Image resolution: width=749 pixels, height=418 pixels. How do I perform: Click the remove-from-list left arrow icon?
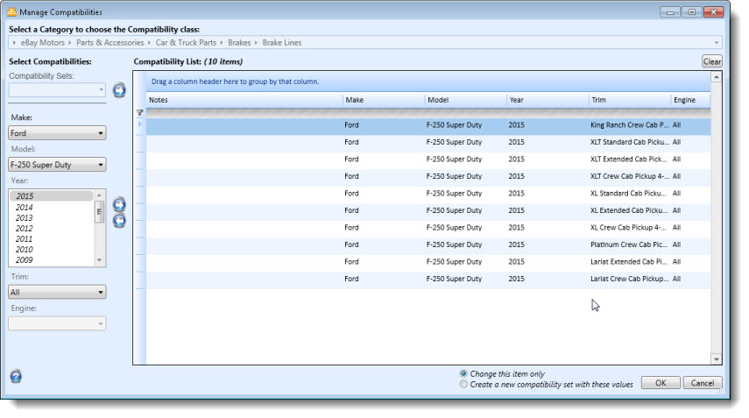point(119,220)
